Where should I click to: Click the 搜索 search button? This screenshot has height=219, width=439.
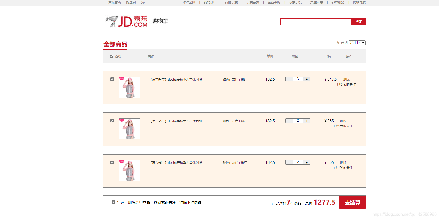[x=359, y=22]
